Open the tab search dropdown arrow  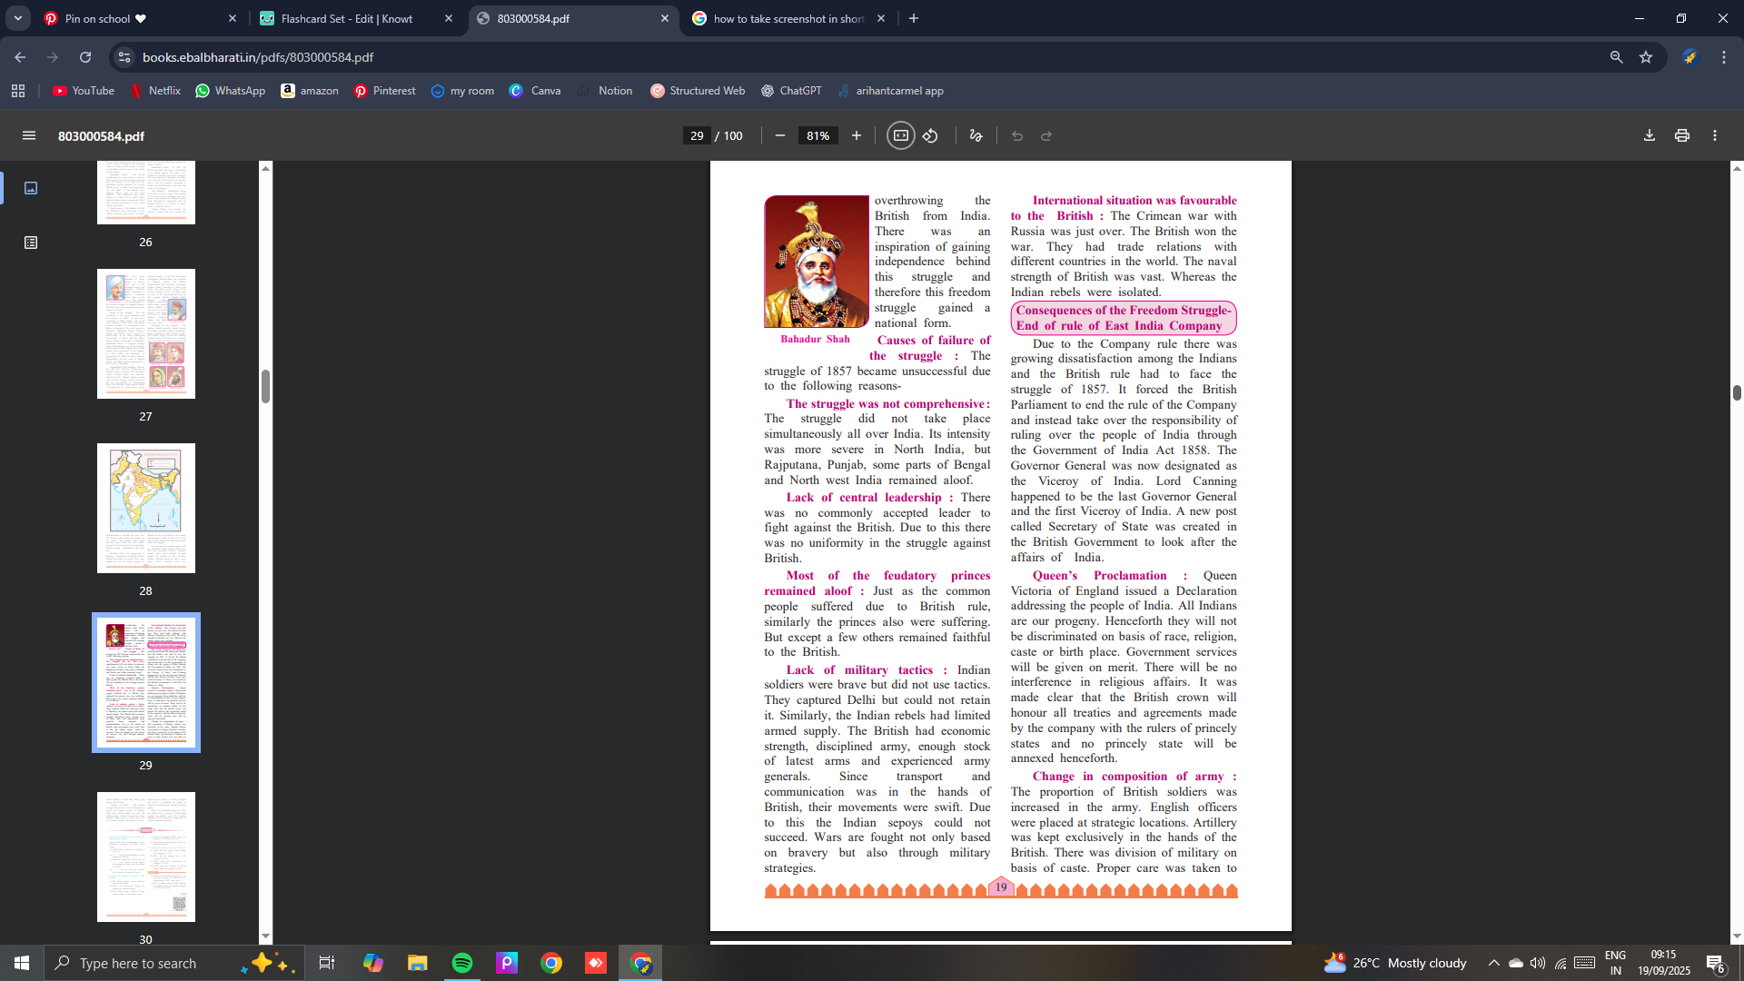[17, 18]
